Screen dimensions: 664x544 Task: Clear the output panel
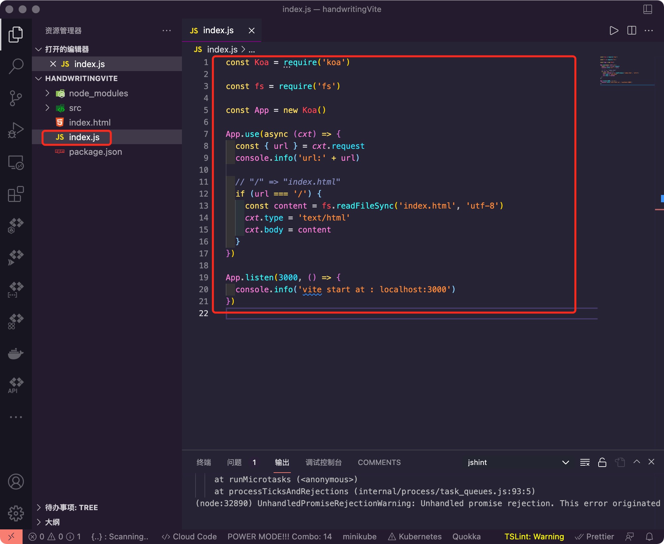[585, 462]
